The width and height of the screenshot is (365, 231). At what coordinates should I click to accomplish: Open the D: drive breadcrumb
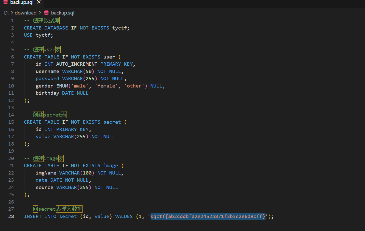[6, 13]
